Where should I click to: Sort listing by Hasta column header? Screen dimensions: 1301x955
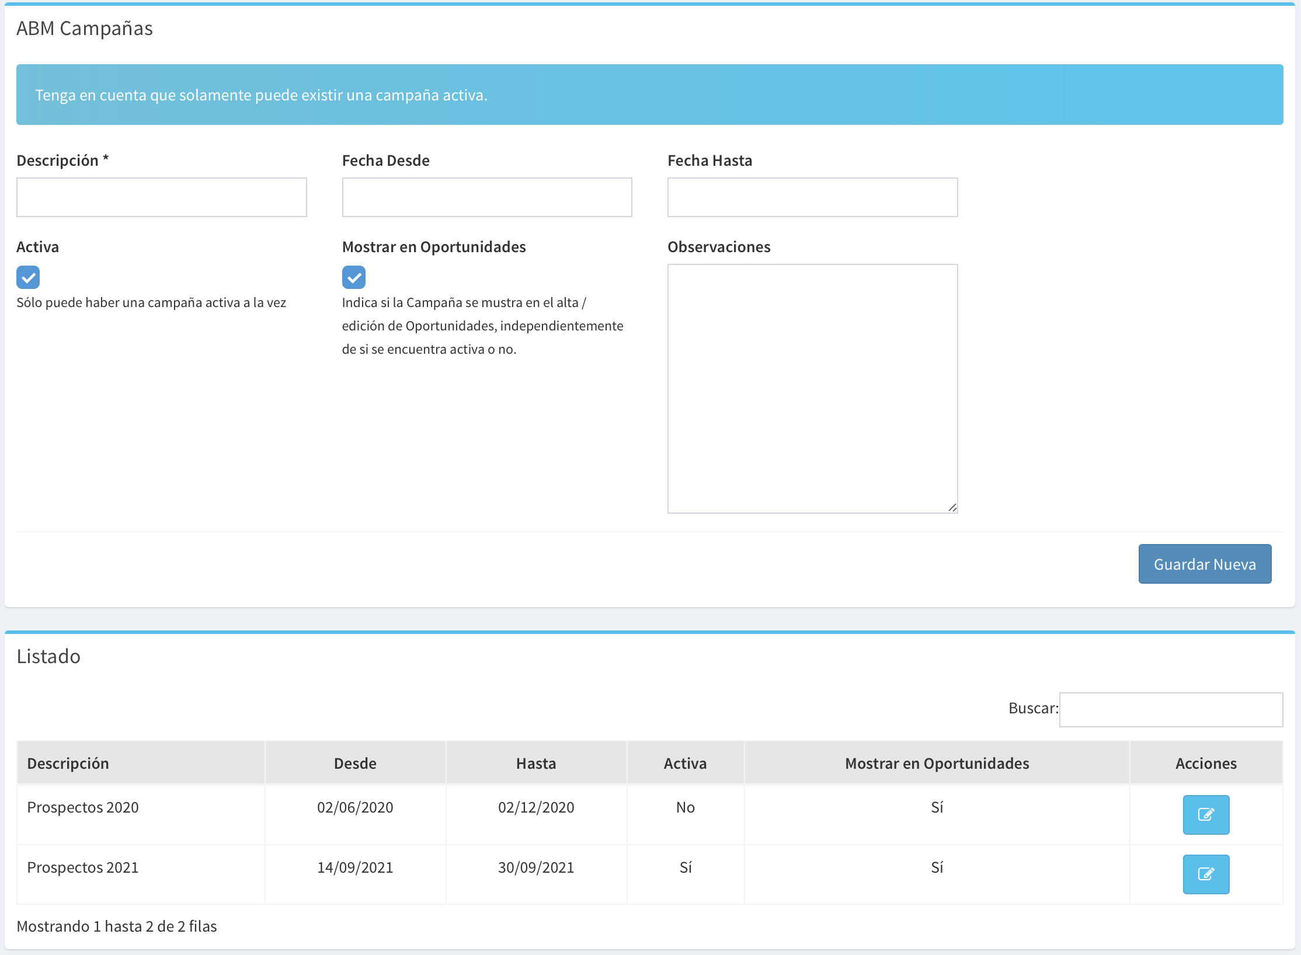(x=536, y=764)
